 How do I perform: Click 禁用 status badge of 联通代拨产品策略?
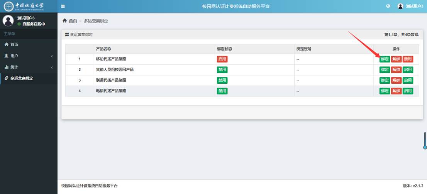222,80
